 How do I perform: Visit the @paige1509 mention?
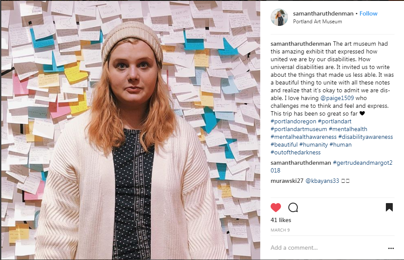(x=337, y=98)
